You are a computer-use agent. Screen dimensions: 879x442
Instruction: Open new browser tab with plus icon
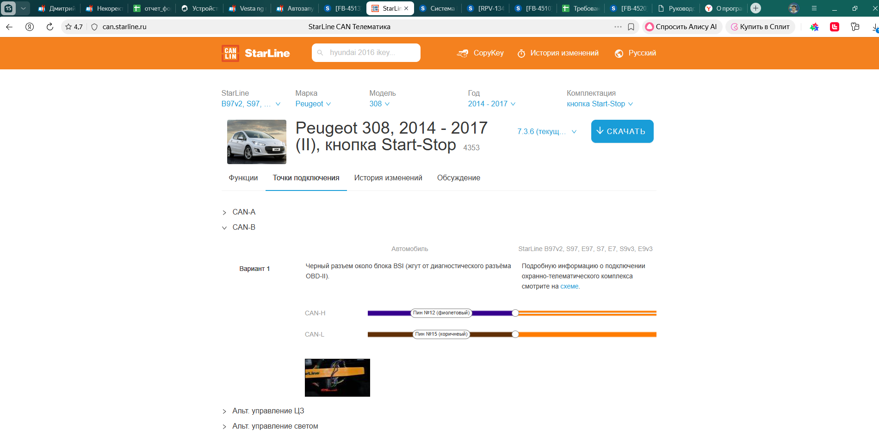(755, 8)
